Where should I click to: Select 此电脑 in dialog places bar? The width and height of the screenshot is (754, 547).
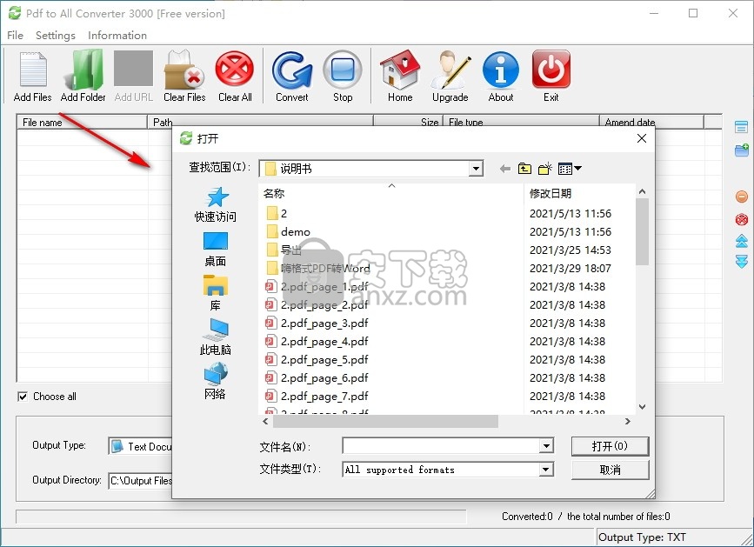tap(216, 337)
